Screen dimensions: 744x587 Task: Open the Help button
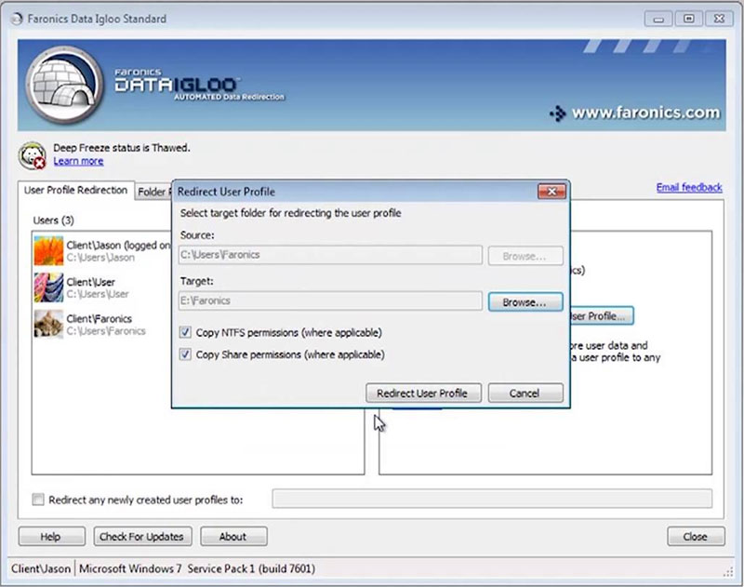coord(52,536)
